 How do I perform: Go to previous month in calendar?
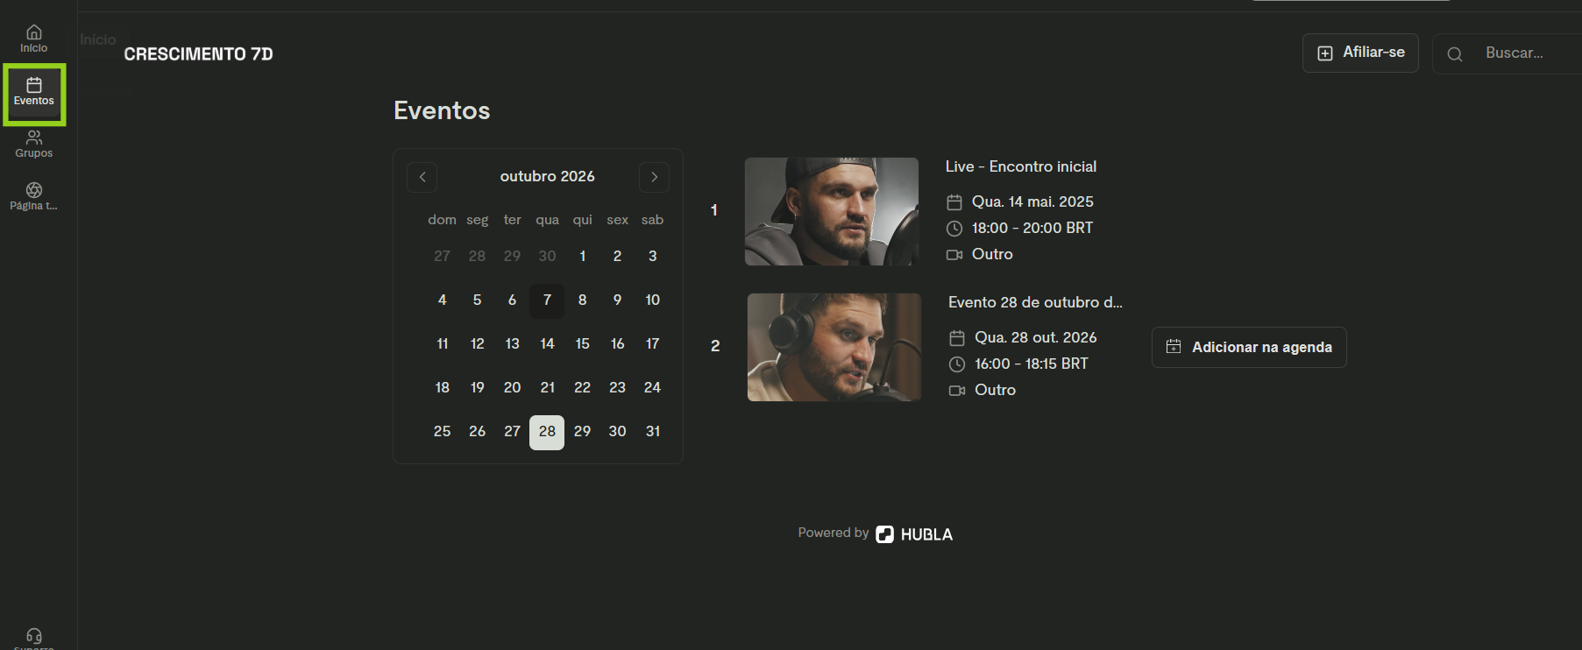(x=422, y=177)
